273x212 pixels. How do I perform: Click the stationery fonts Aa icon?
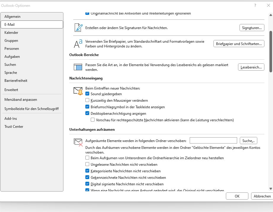(x=78, y=44)
